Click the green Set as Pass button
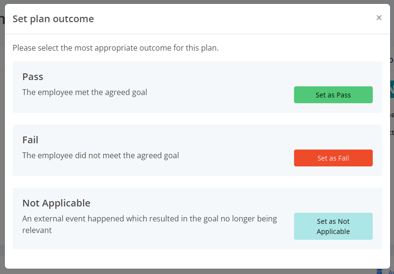 coord(333,95)
